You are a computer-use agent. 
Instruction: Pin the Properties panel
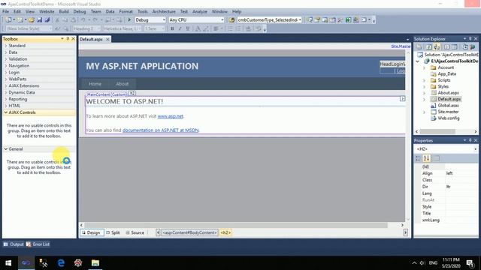coord(470,140)
